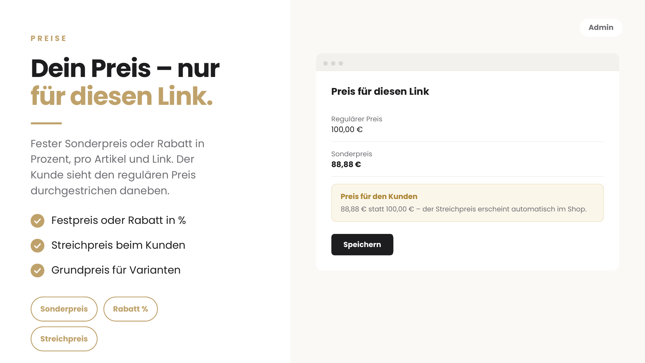The height and width of the screenshot is (363, 645).
Task: Click the Sonderpreis value 88,88 €
Action: (x=346, y=164)
